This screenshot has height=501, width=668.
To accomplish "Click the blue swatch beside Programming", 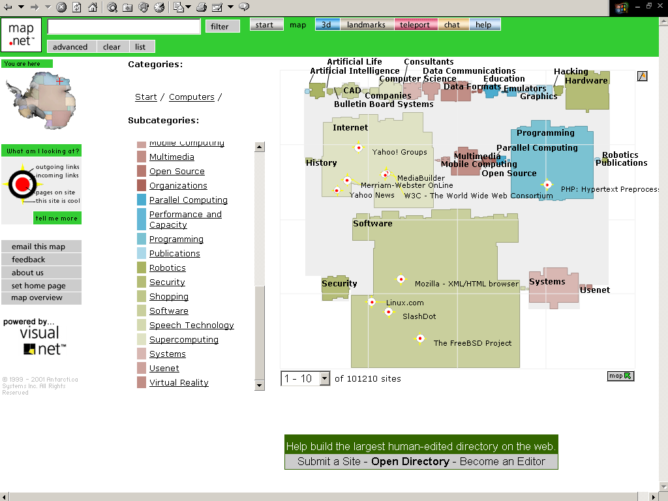I will (x=142, y=239).
